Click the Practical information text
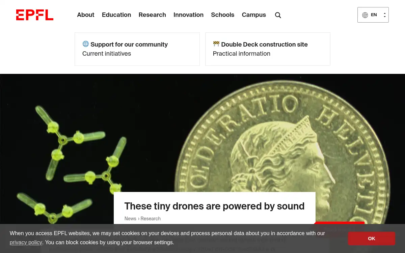This screenshot has width=405, height=253. pos(242,54)
